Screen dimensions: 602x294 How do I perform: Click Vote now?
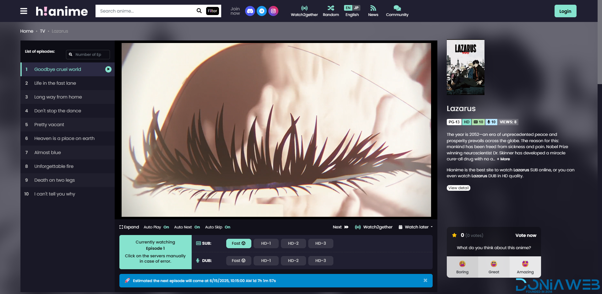pyautogui.click(x=526, y=235)
